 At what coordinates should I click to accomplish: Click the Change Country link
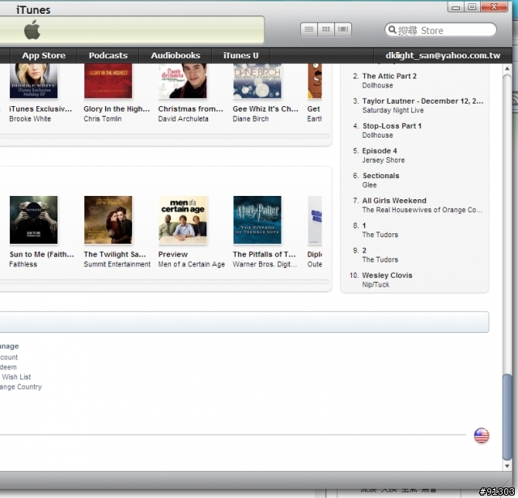click(21, 386)
